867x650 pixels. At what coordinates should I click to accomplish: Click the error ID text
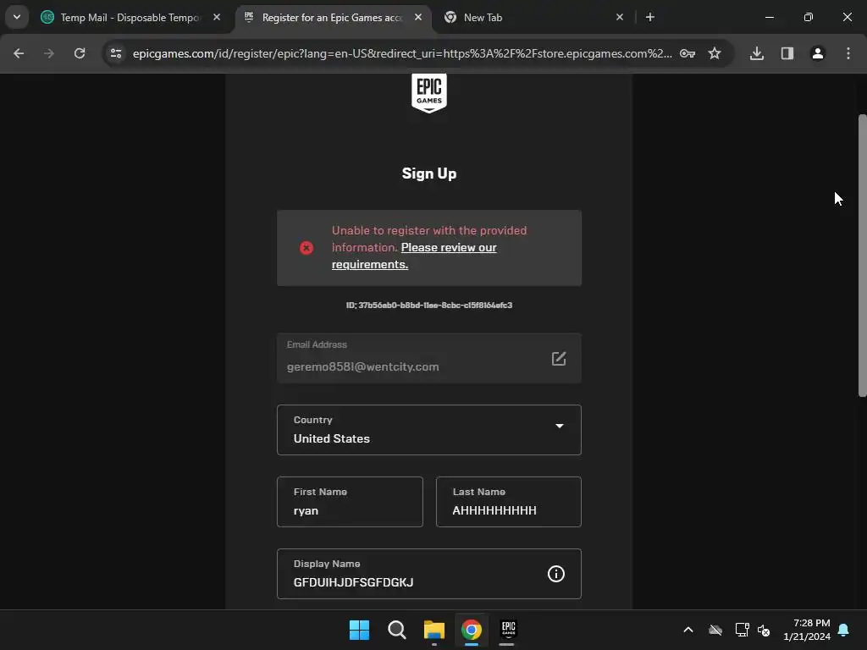(x=429, y=305)
